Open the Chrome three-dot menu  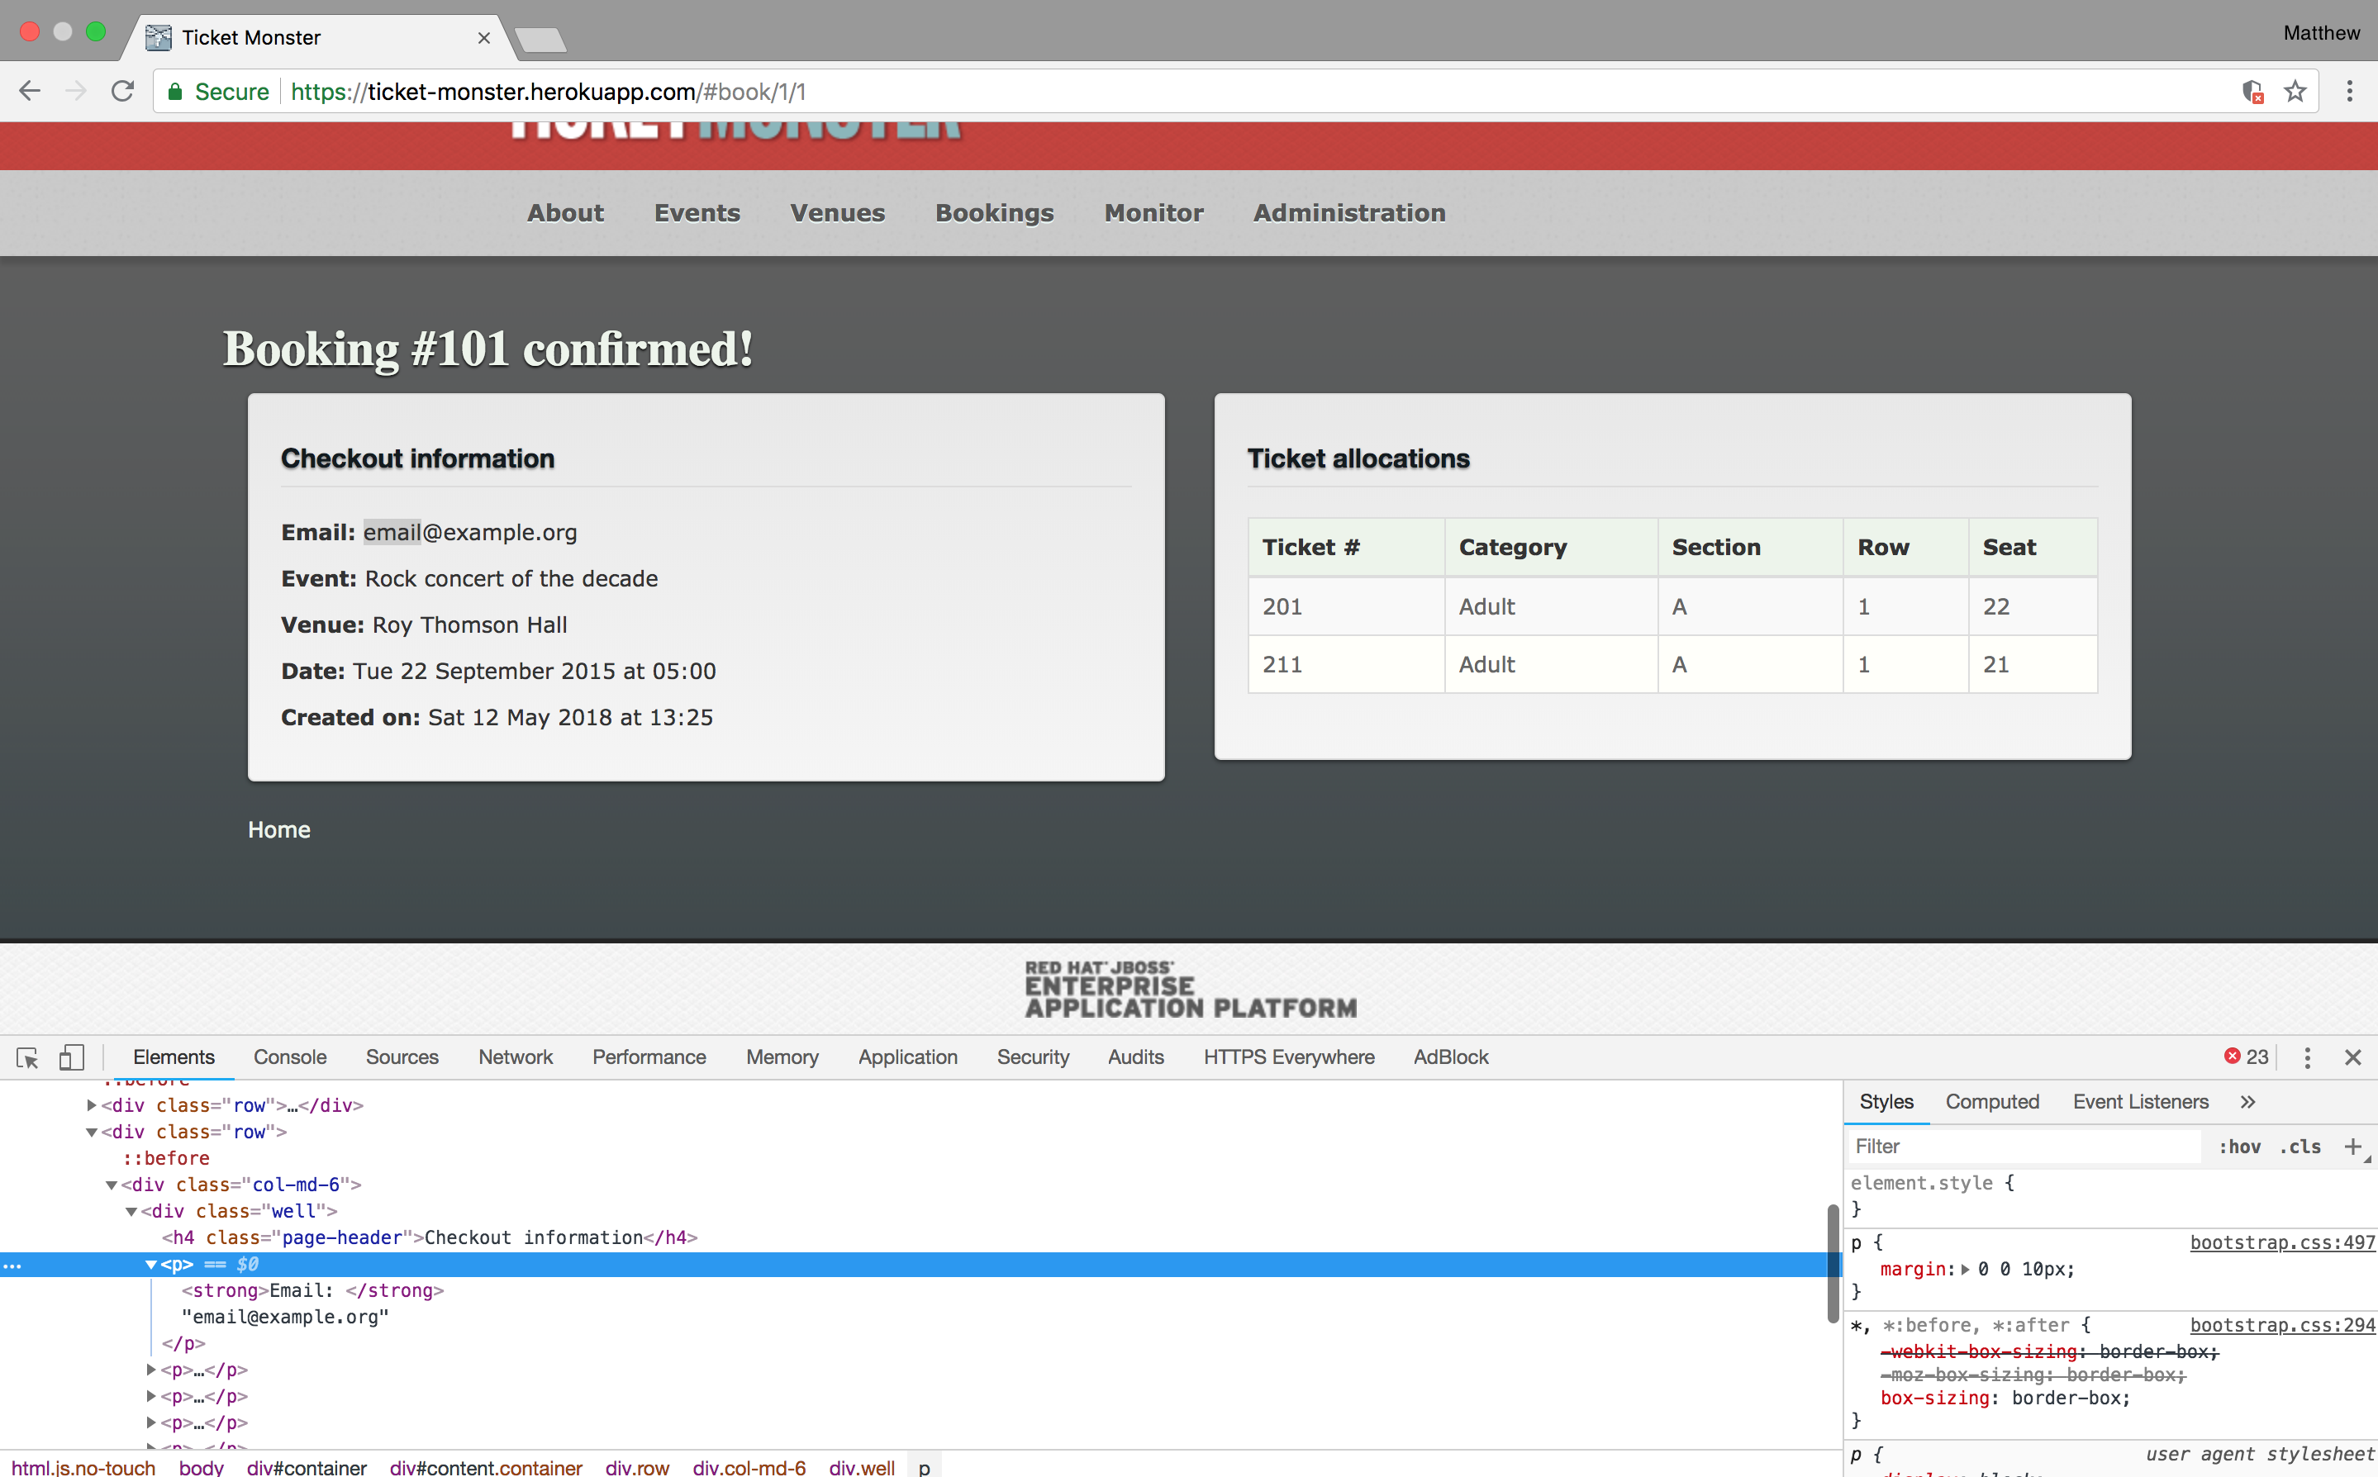click(x=2350, y=91)
